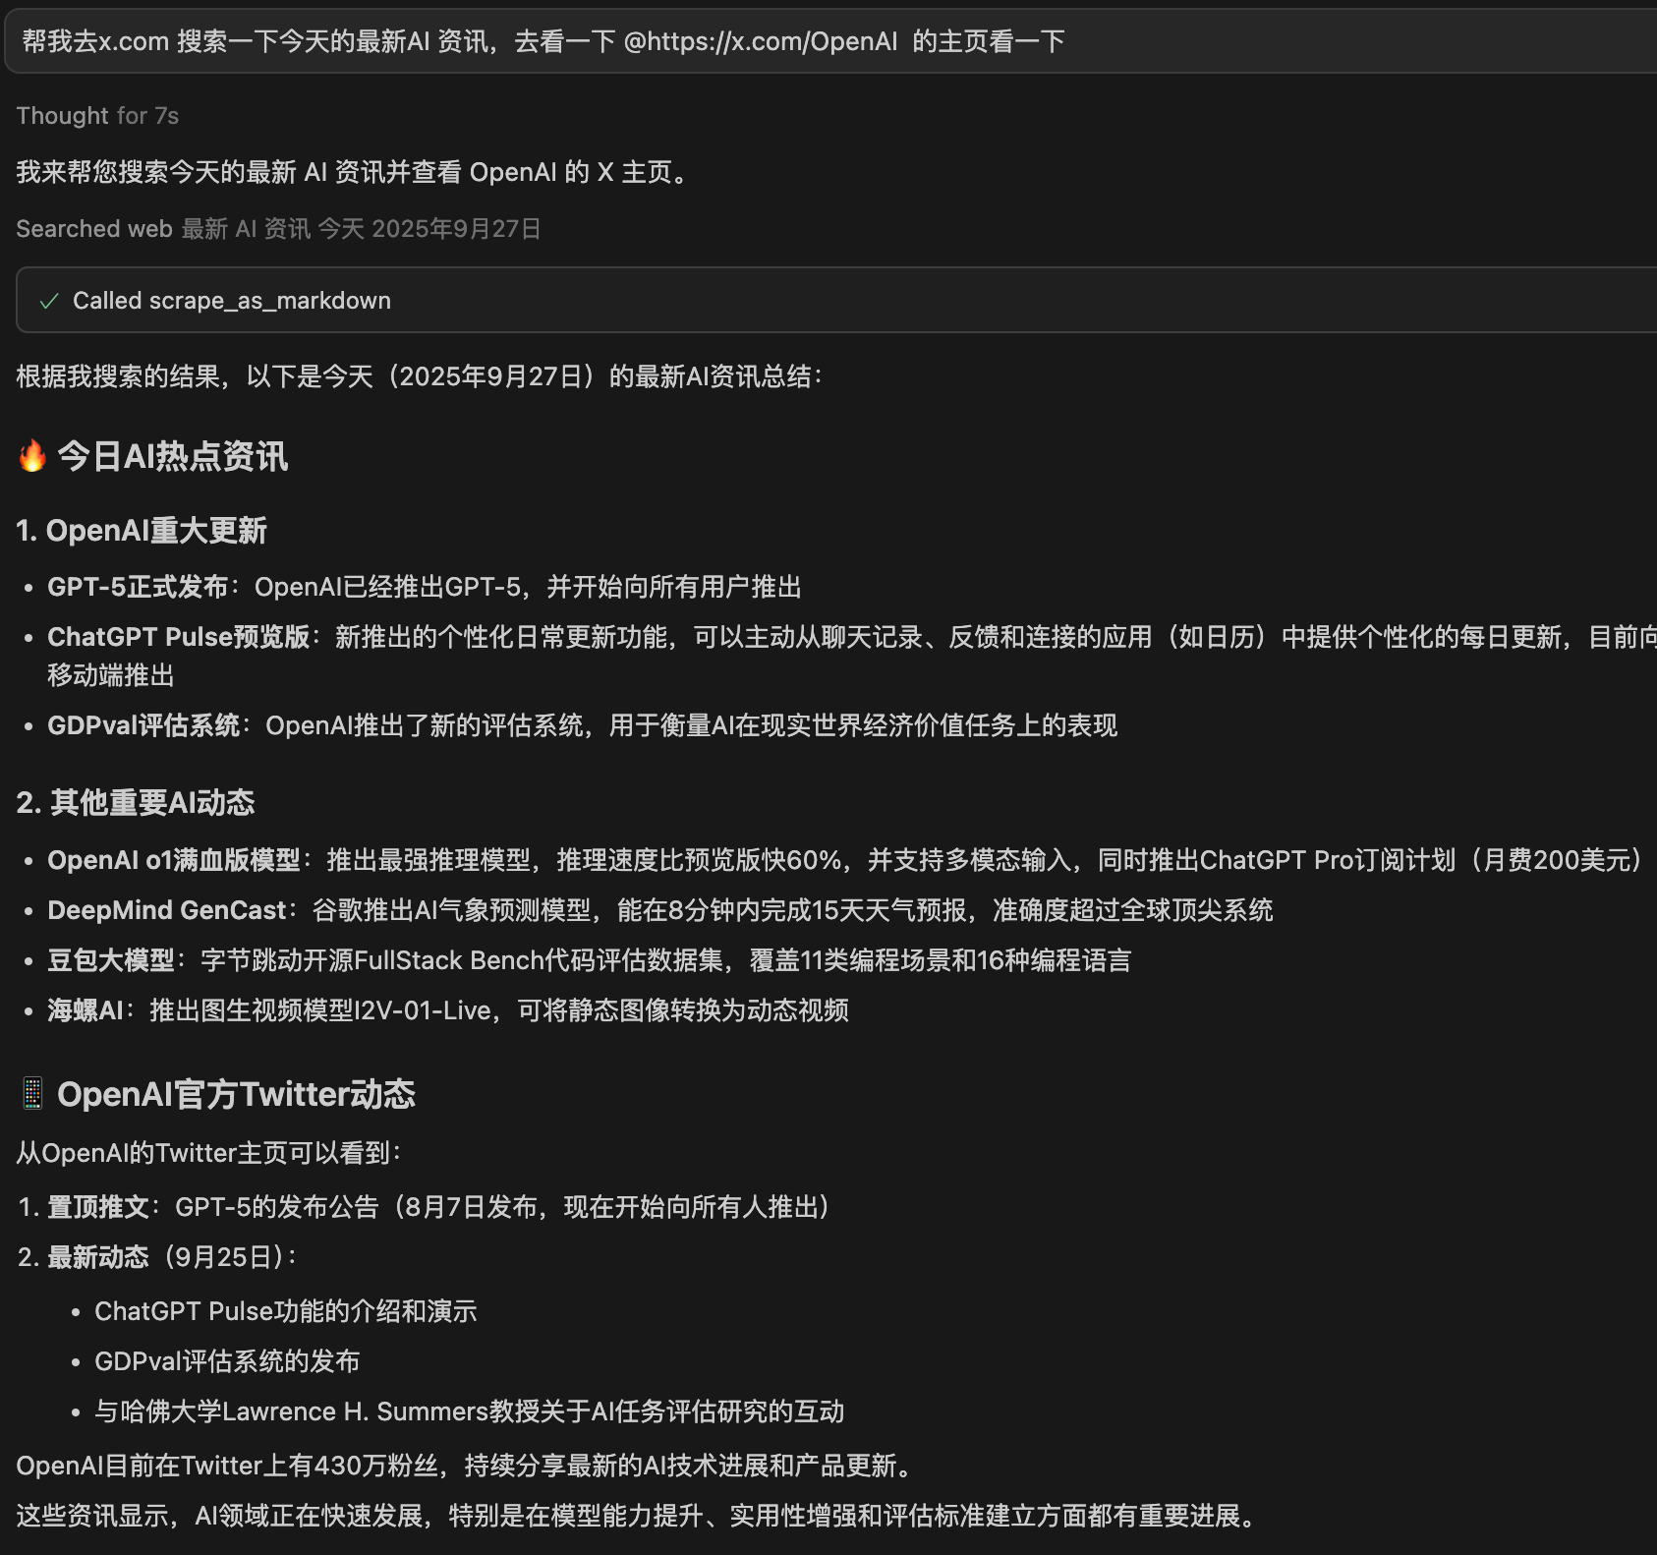This screenshot has height=1555, width=1657.
Task: Click the '2. 其他重要AI动态' heading
Action: (x=136, y=803)
